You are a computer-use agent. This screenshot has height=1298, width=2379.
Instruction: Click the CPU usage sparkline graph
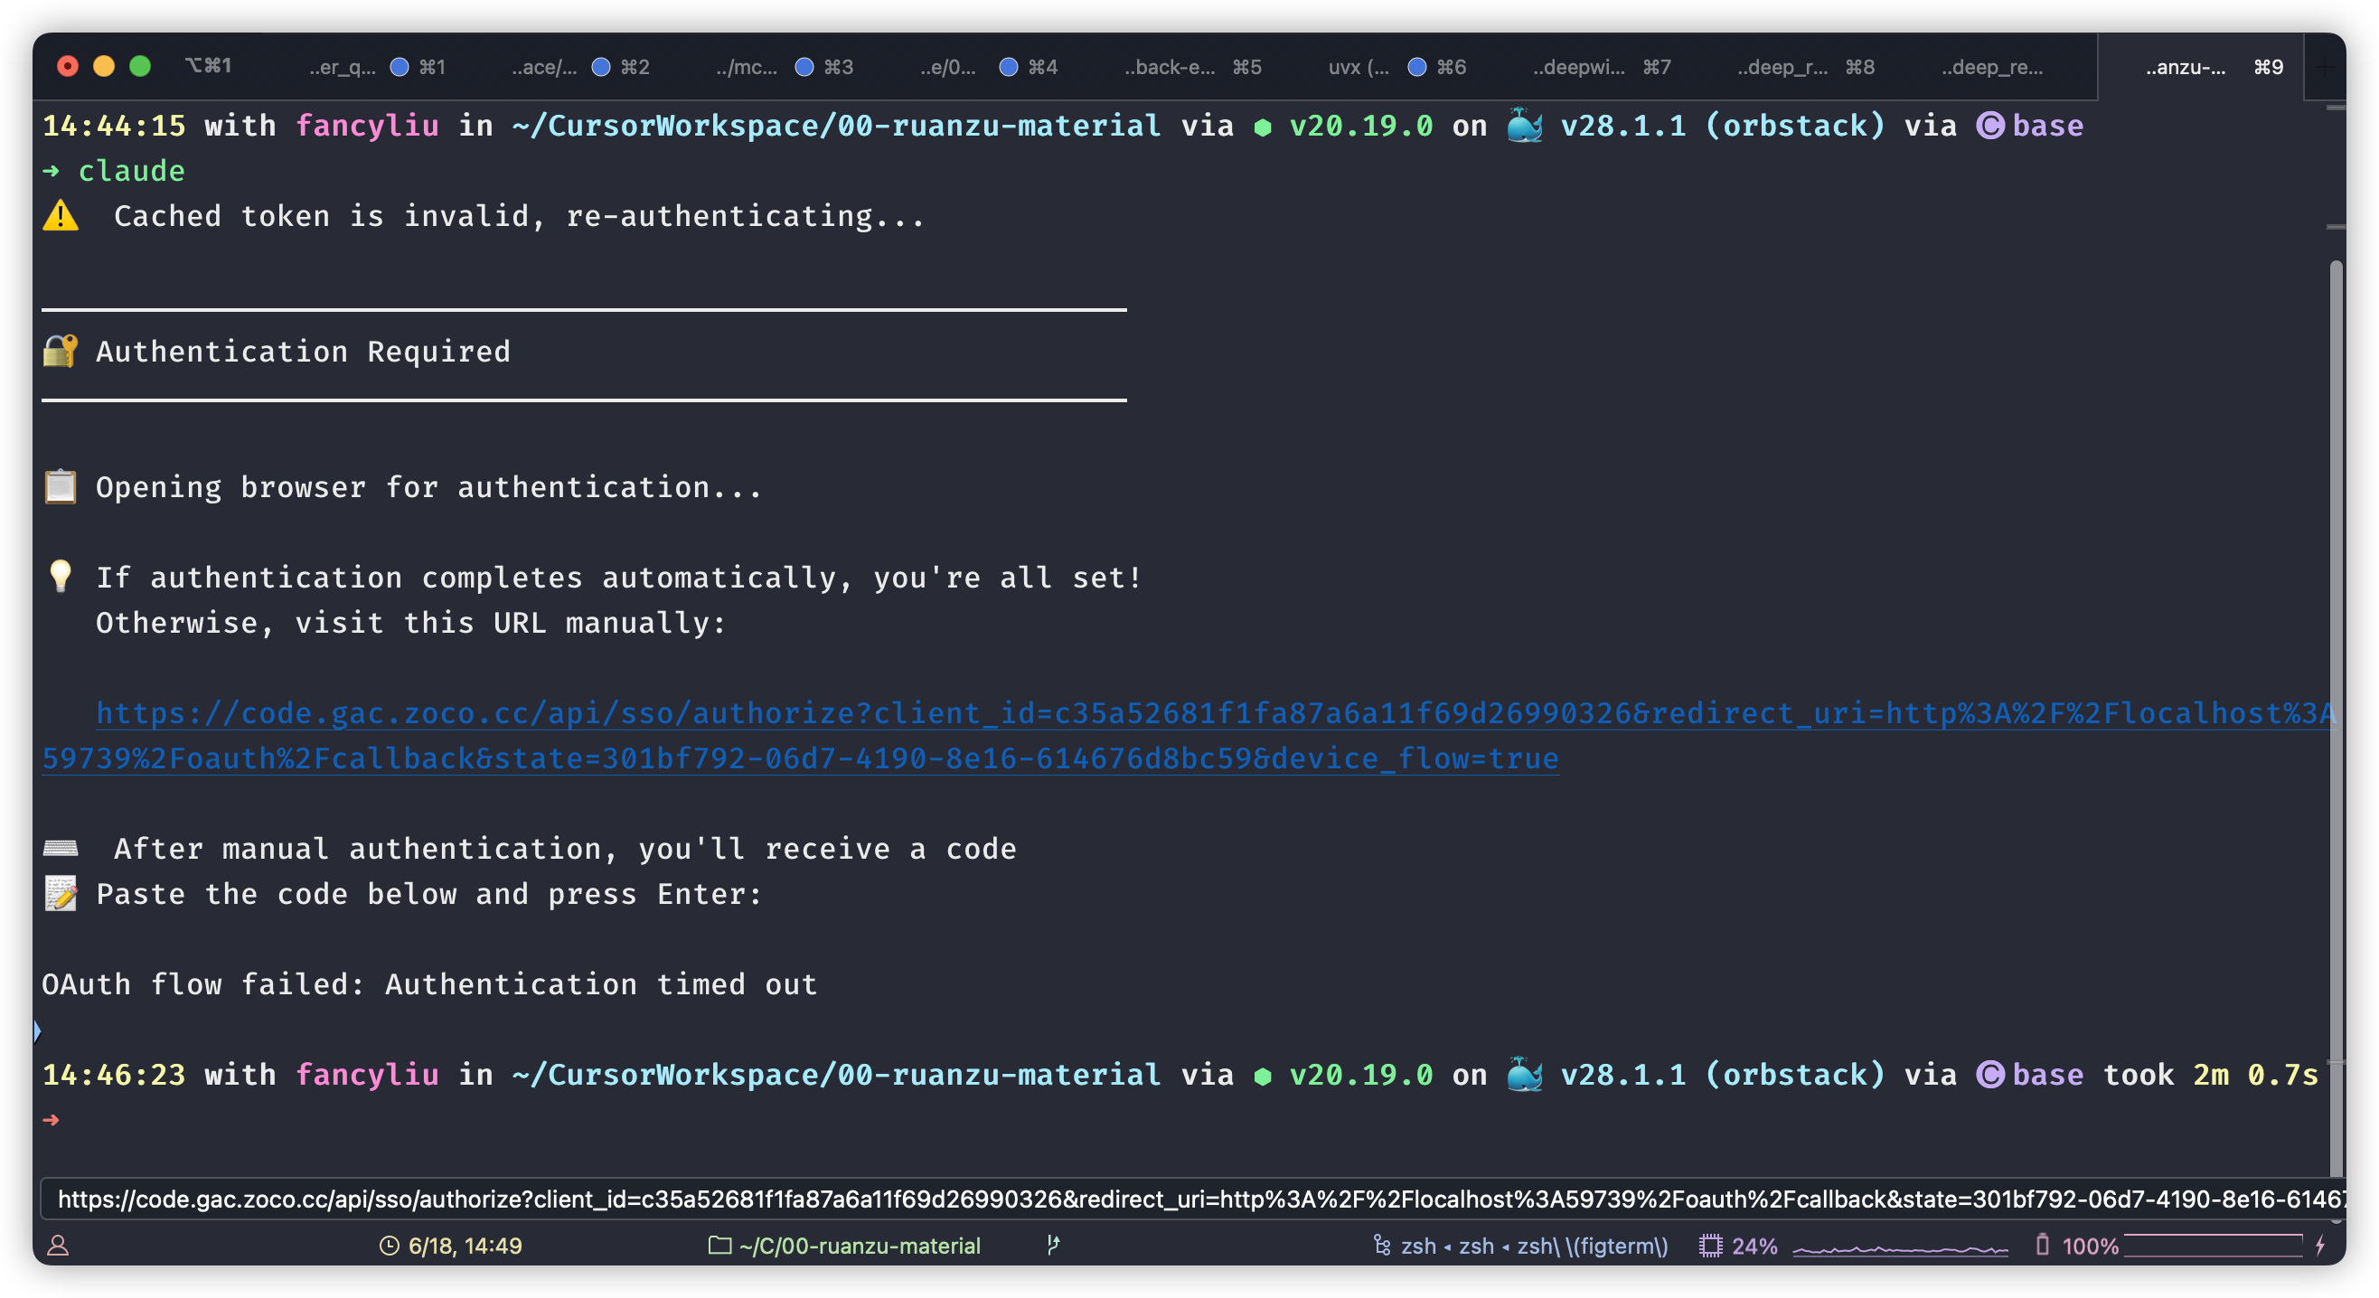1900,1248
